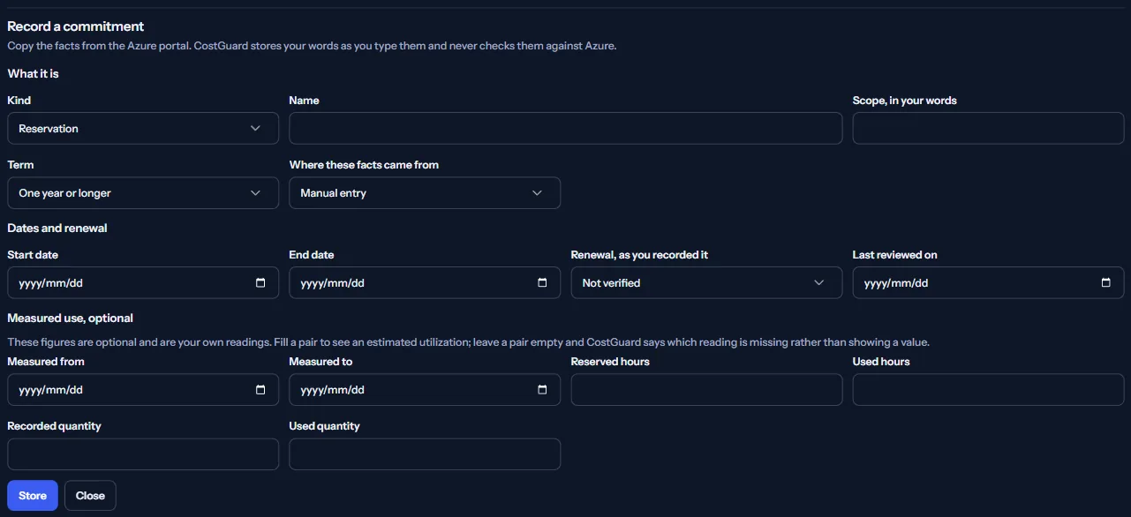1131x517 pixels.
Task: Open the Renewal dropdown showing Not verified
Action: coord(706,283)
